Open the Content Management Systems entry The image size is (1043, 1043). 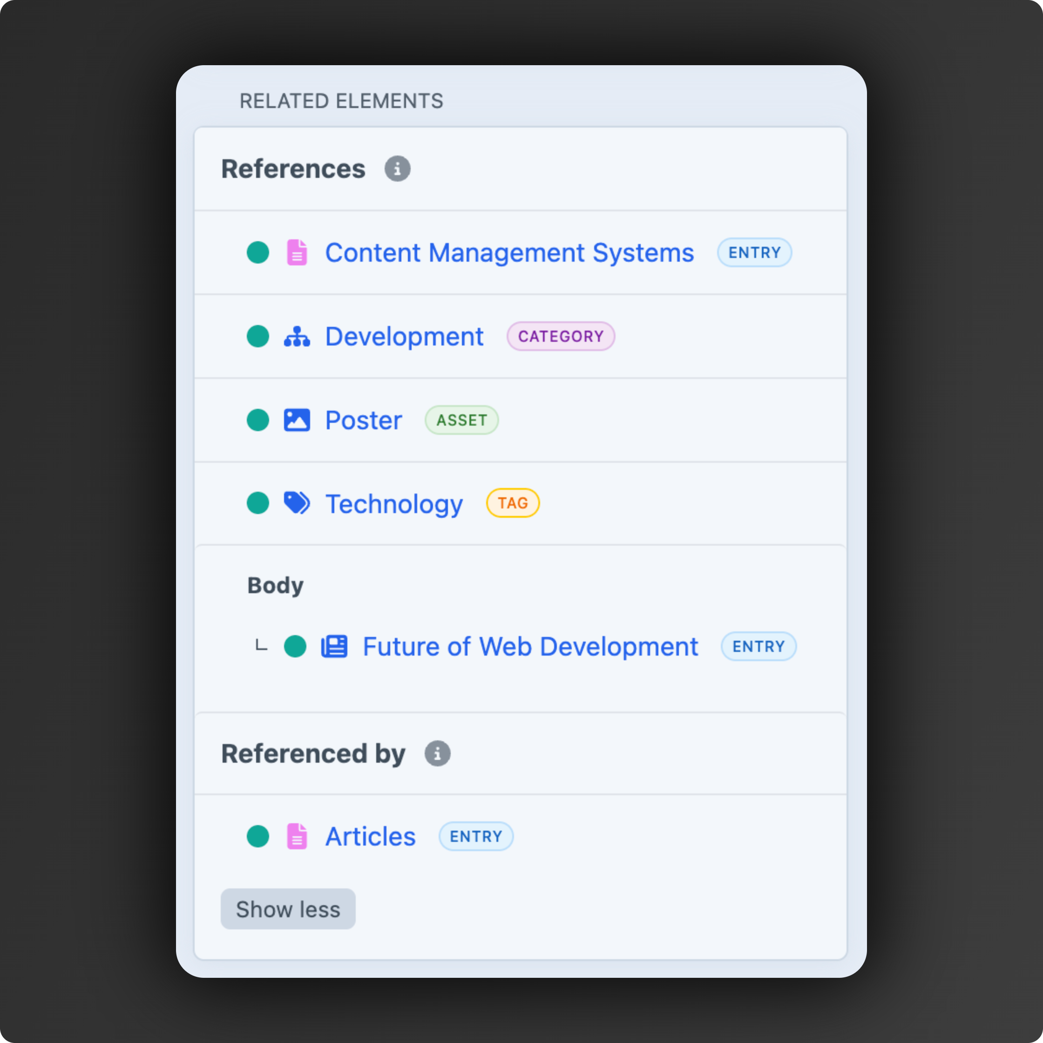(x=509, y=252)
